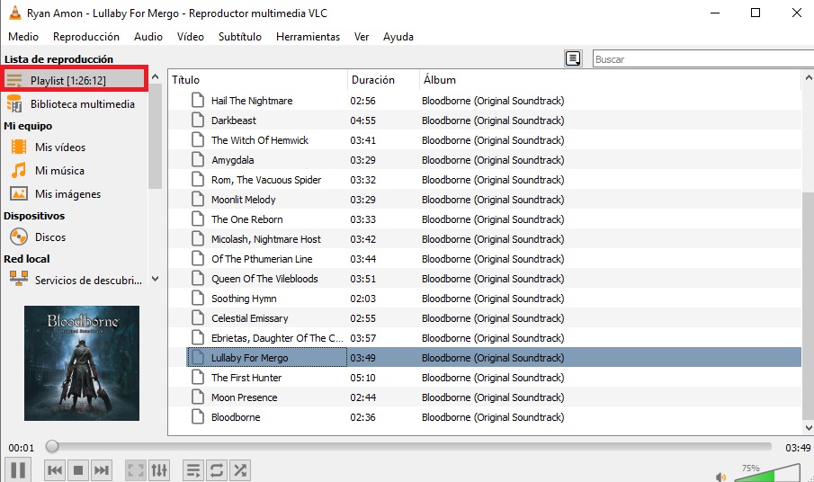Click the VLC cone icon in title bar

[15, 13]
